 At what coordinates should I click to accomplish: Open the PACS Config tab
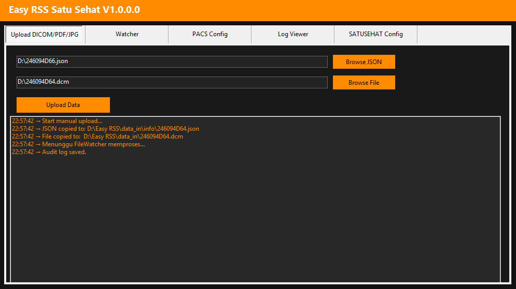(210, 34)
